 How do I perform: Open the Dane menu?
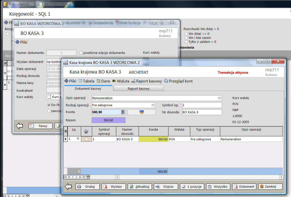point(103,81)
